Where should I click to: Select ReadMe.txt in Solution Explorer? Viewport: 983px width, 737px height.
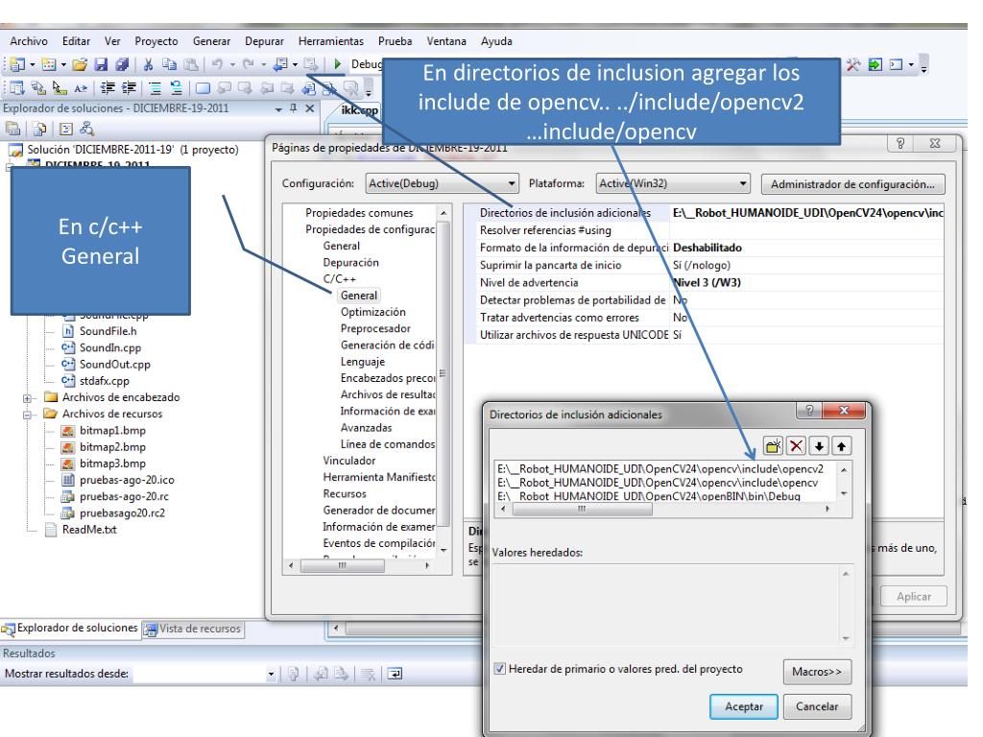tap(89, 530)
